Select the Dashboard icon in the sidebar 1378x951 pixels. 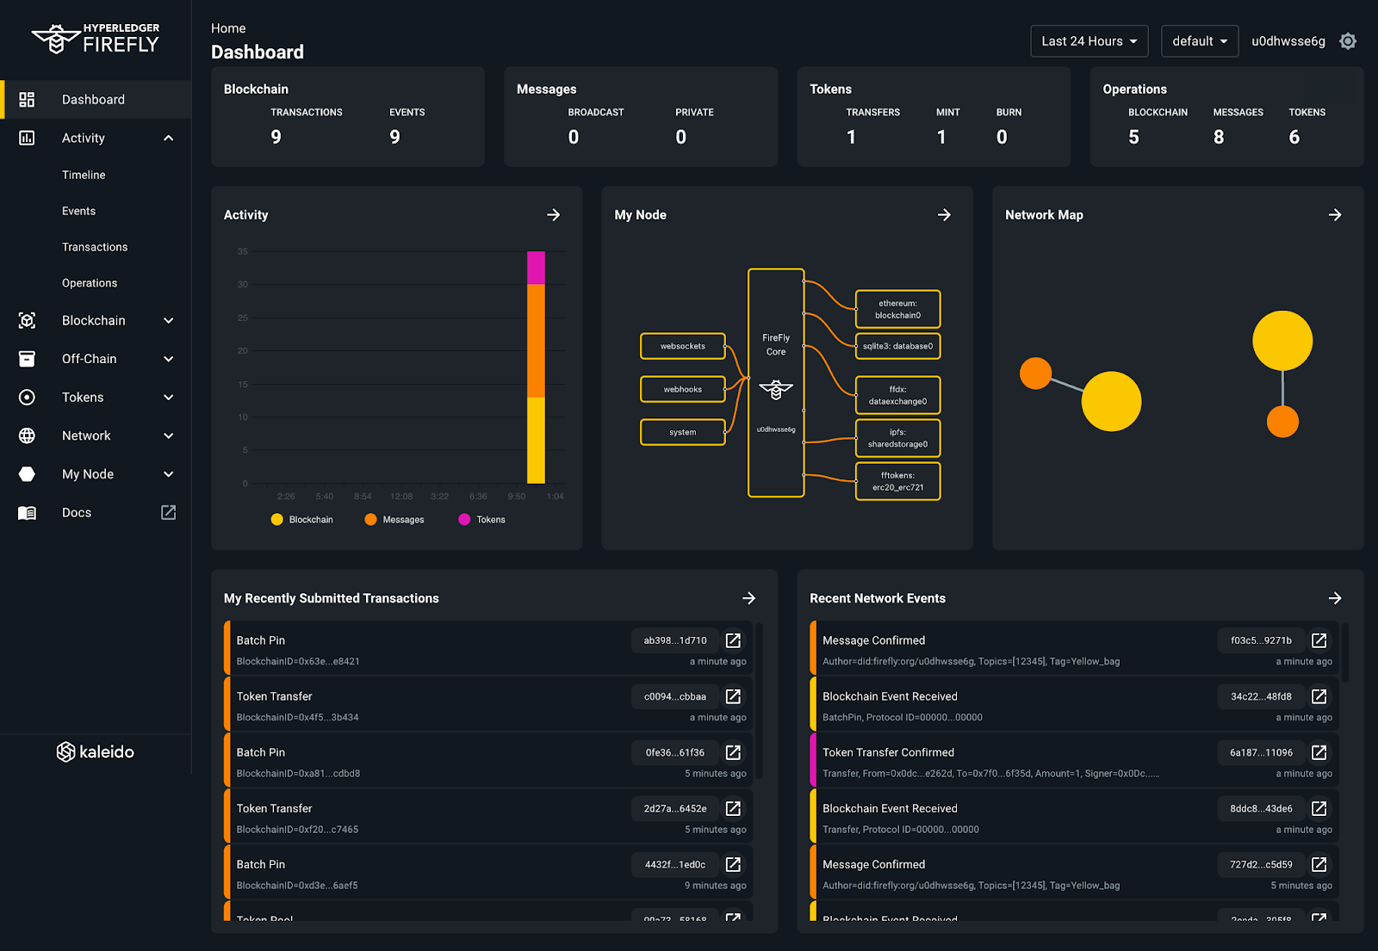(x=27, y=99)
